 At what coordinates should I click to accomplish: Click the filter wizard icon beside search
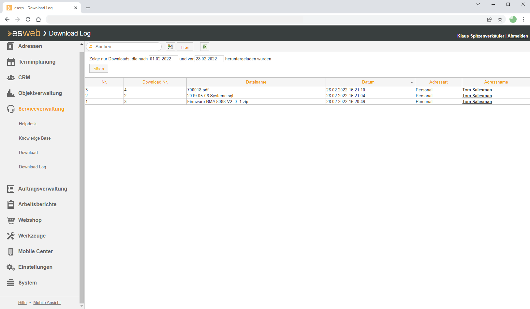pyautogui.click(x=170, y=47)
